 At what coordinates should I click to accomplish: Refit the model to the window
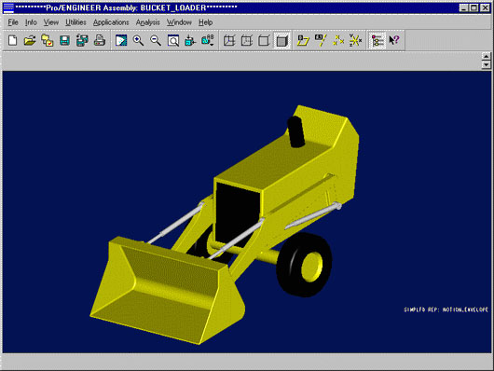pos(173,40)
